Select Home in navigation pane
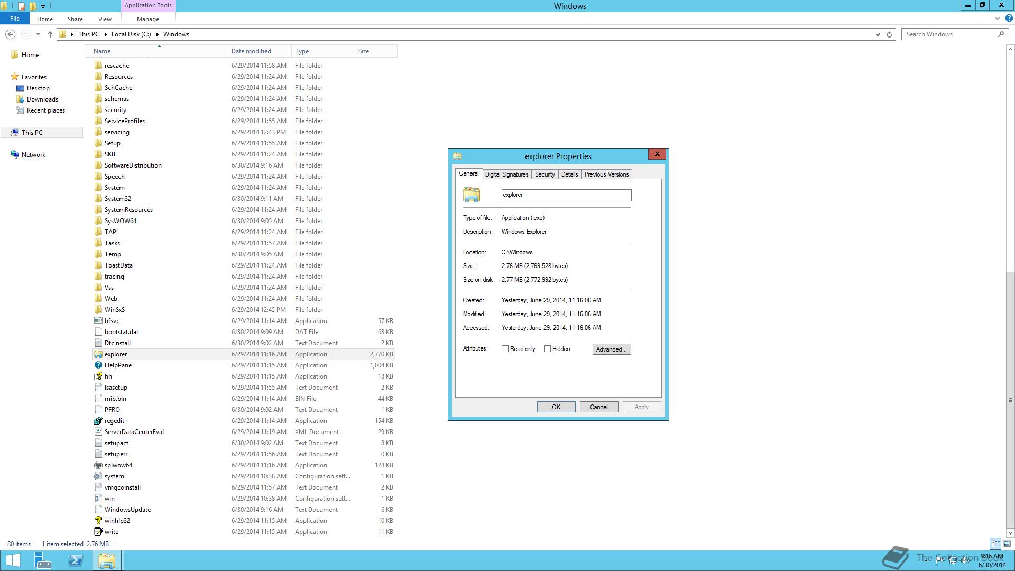The height and width of the screenshot is (571, 1015). coord(30,55)
